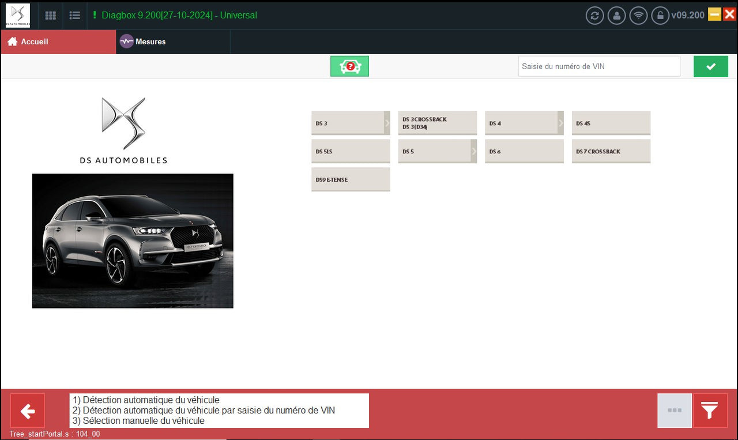Select the DS 7 CROSSBACK vehicle

pyautogui.click(x=611, y=151)
